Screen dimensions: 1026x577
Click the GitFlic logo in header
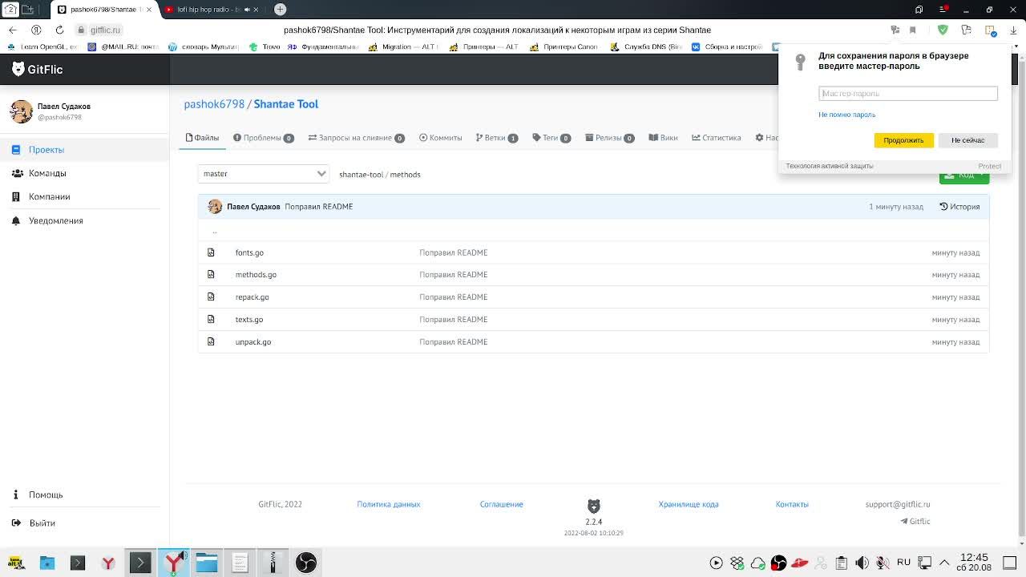[x=37, y=70]
